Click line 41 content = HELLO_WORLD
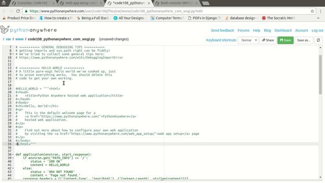 (50, 165)
